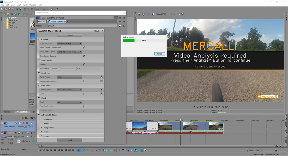Click Arm for Record on audio track 2

pos(16,133)
